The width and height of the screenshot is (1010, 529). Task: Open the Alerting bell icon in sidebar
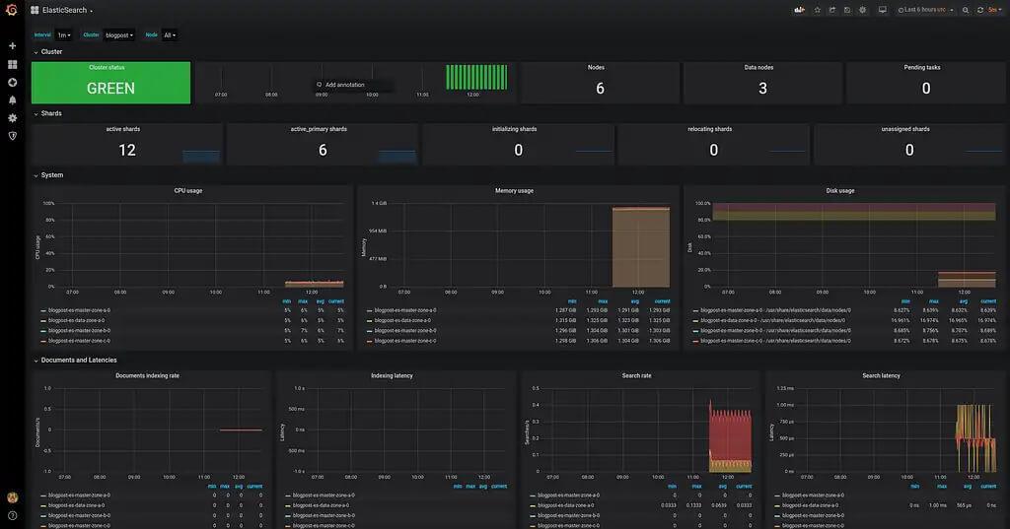click(12, 99)
